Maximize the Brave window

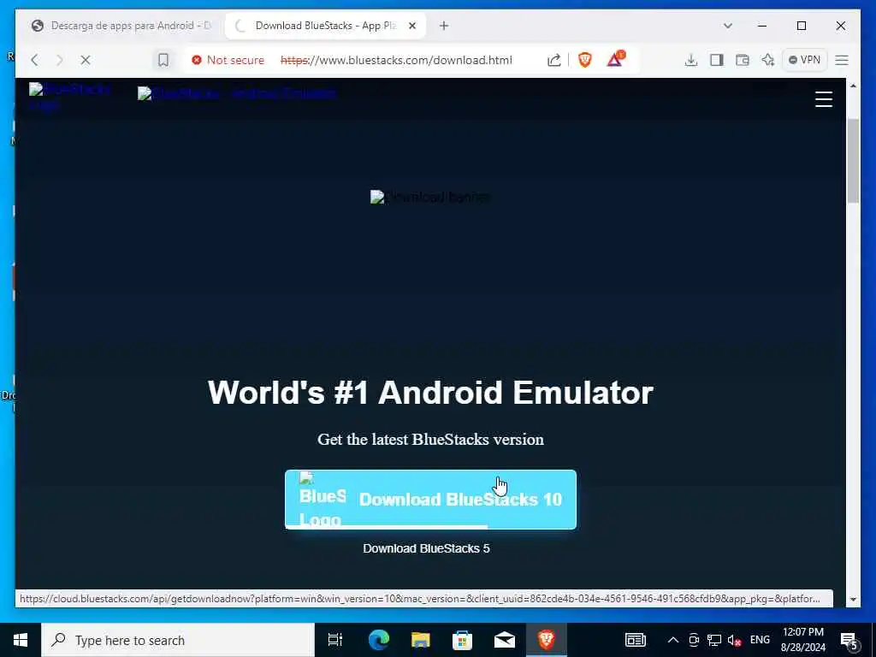pyautogui.click(x=801, y=26)
